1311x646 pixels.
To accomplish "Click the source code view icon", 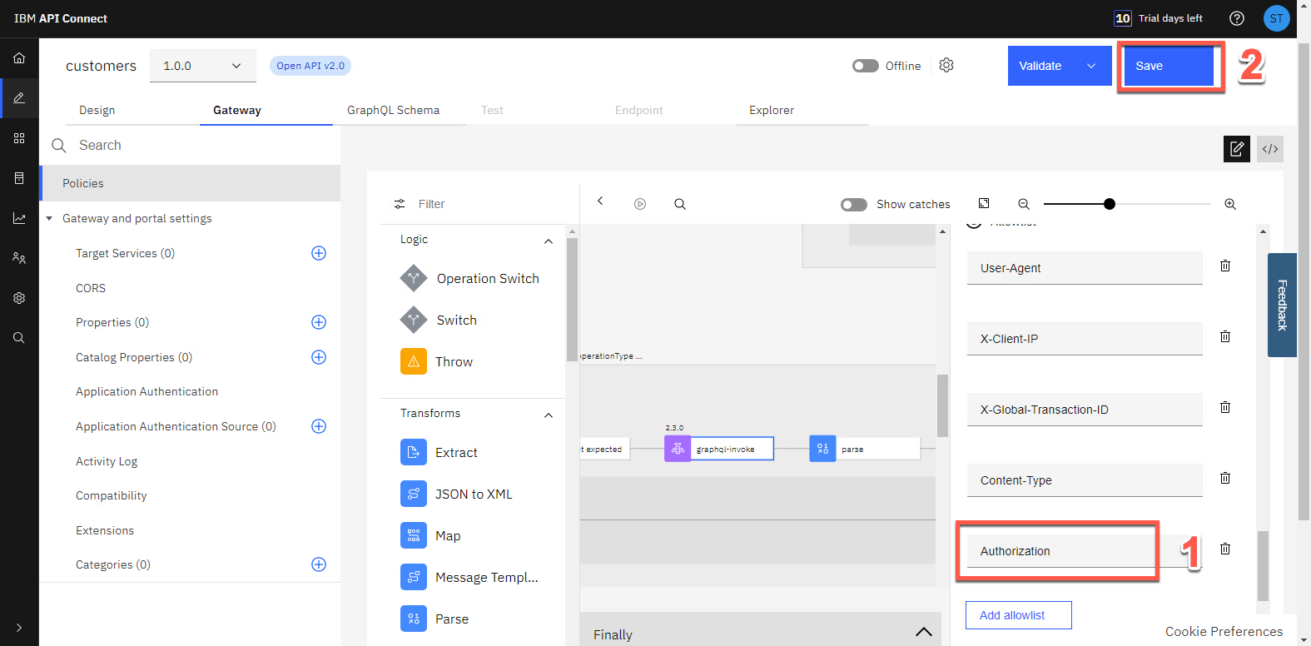I will click(1269, 149).
